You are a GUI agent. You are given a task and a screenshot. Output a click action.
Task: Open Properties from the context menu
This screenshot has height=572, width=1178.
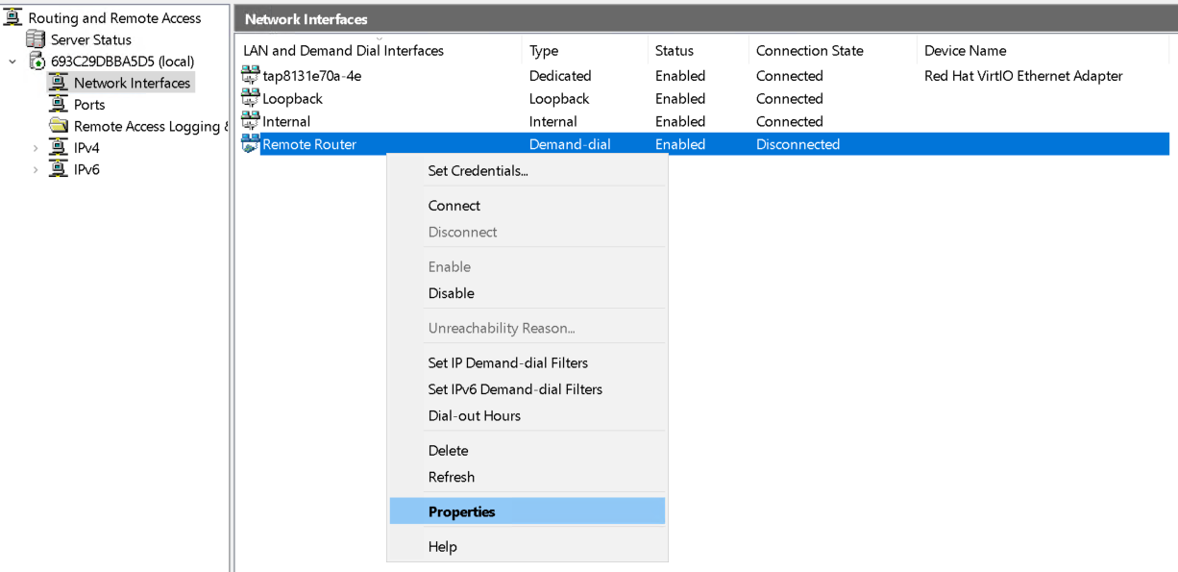(x=462, y=511)
